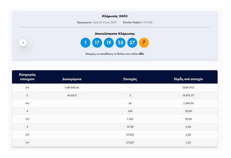Image resolution: width=231 pixels, height=158 pixels.
Task: Select the 14.870,37 winnings value
Action: coord(188,95)
